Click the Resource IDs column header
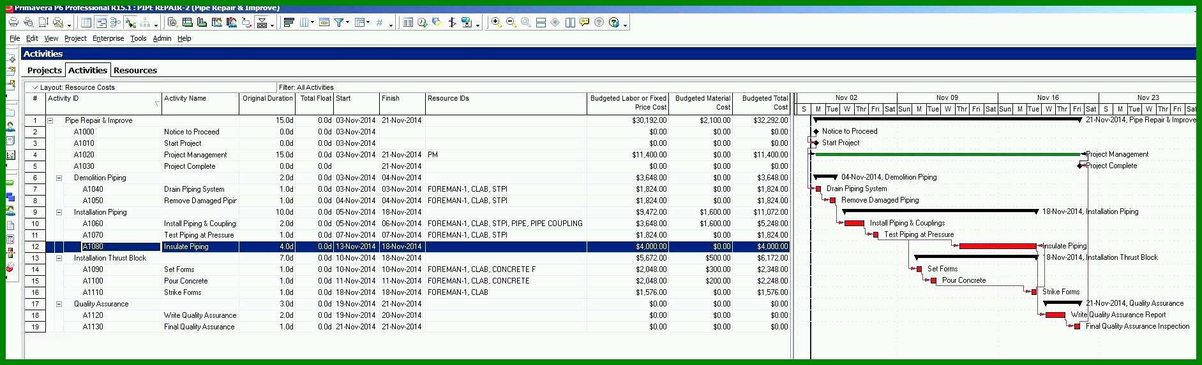This screenshot has width=1202, height=365. coord(506,103)
